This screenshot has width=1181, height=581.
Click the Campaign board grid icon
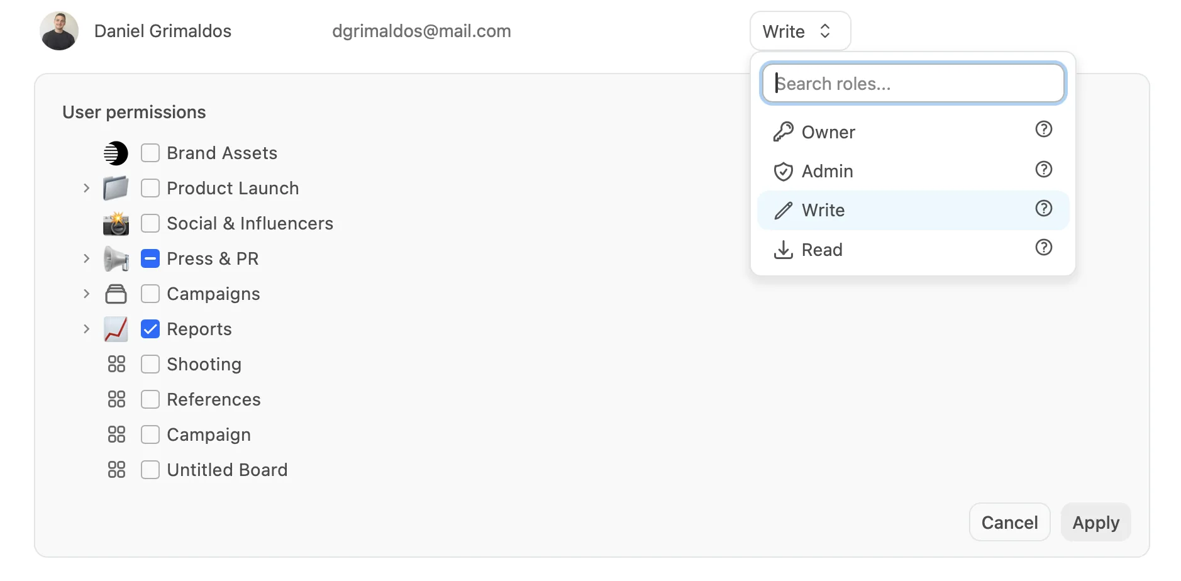tap(116, 434)
